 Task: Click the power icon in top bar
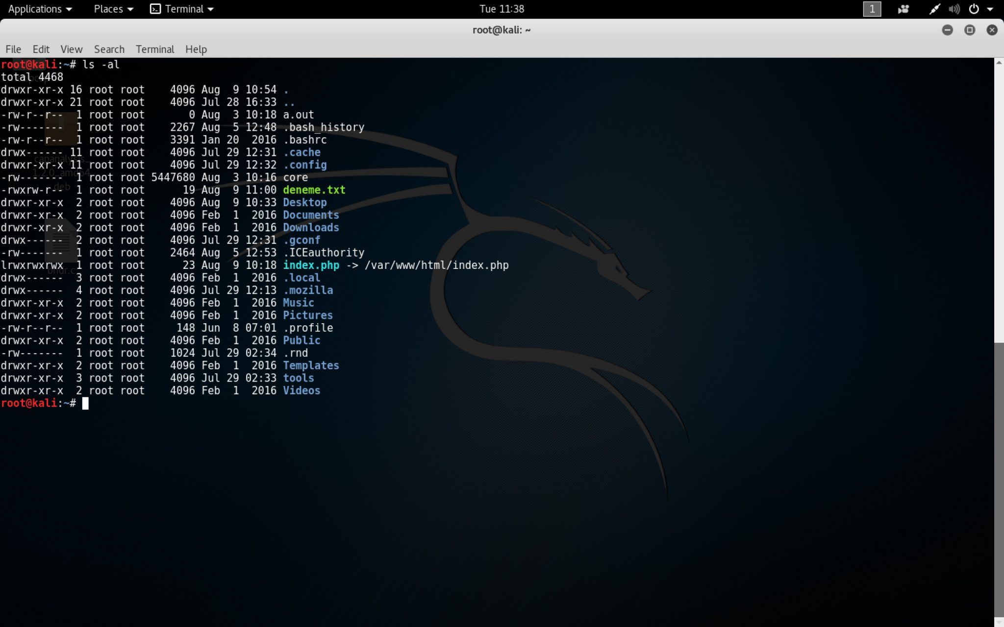[974, 9]
